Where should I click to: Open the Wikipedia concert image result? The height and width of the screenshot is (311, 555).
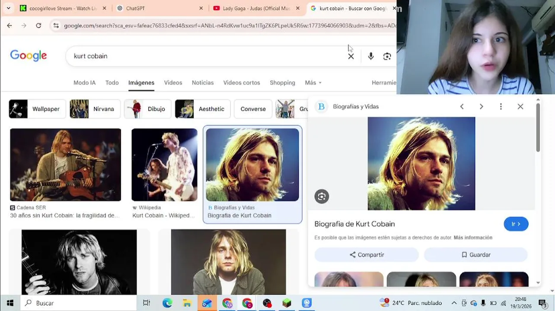point(164,165)
